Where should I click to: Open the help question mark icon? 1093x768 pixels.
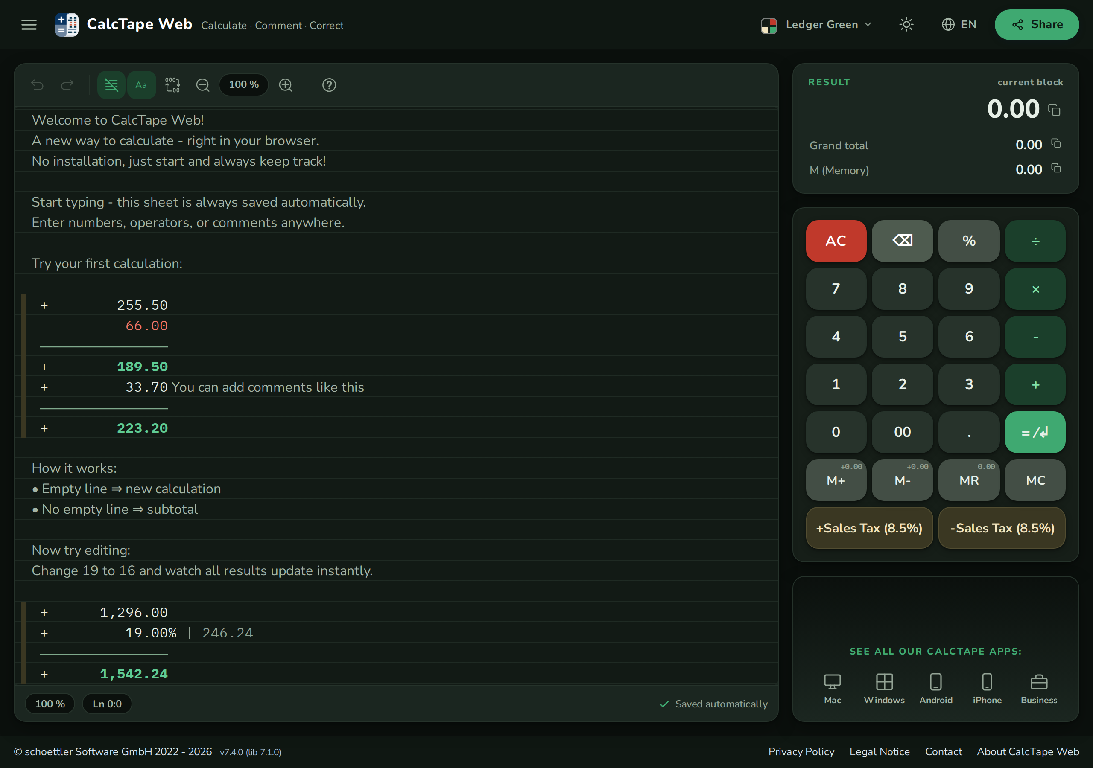[329, 85]
